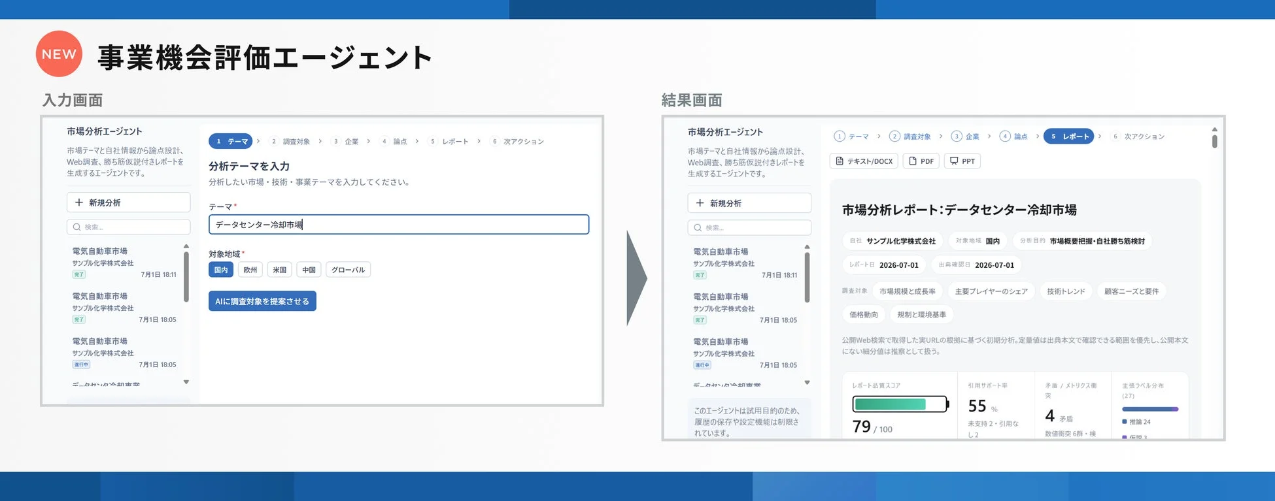Click the history list scrollbar thumb in result screen
1275x501 pixels.
click(x=807, y=277)
